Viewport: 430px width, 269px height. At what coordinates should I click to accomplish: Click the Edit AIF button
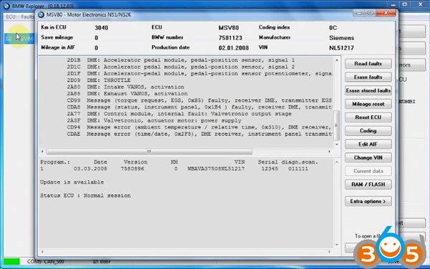[x=368, y=144]
